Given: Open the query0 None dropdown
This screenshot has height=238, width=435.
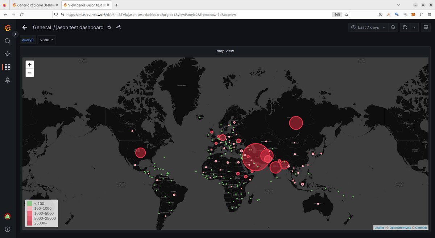Looking at the screenshot, I should click(x=46, y=40).
